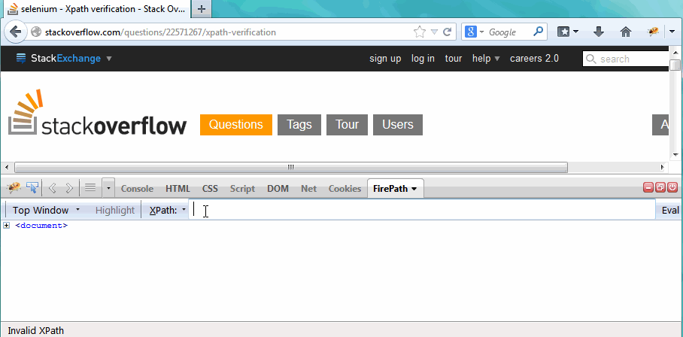Reload the page with the refresh icon
The height and width of the screenshot is (337, 683).
(447, 32)
